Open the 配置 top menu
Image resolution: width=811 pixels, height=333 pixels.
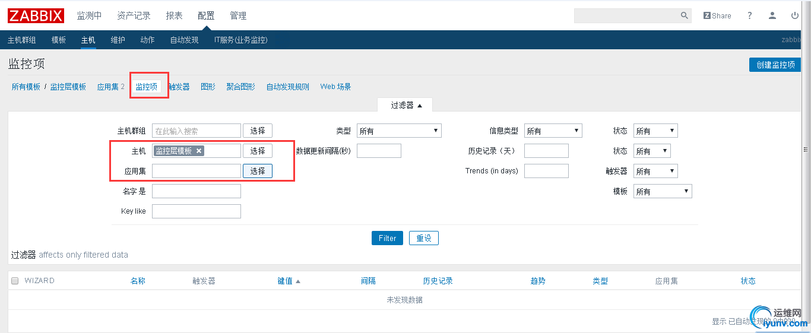[206, 16]
